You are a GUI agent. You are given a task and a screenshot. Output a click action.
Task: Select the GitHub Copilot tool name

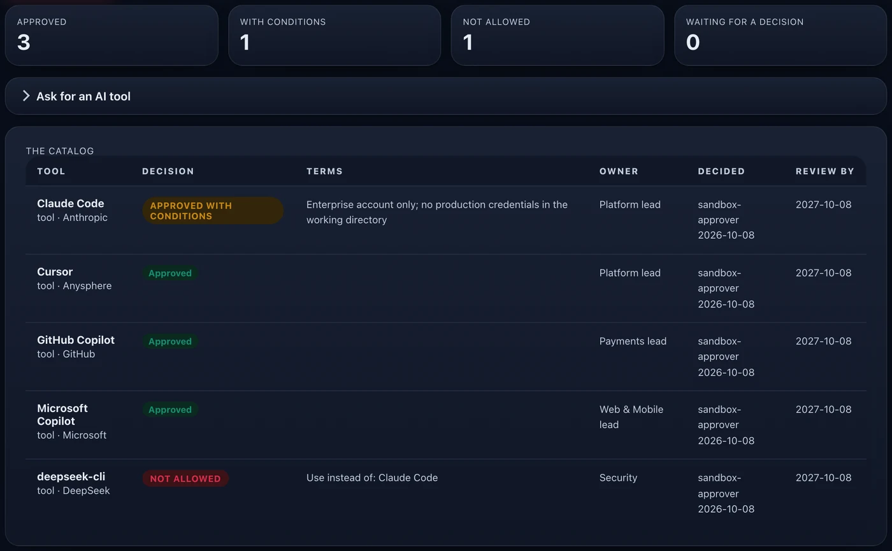(76, 340)
